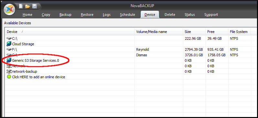Select the C:\ drive icon

click(x=9, y=38)
